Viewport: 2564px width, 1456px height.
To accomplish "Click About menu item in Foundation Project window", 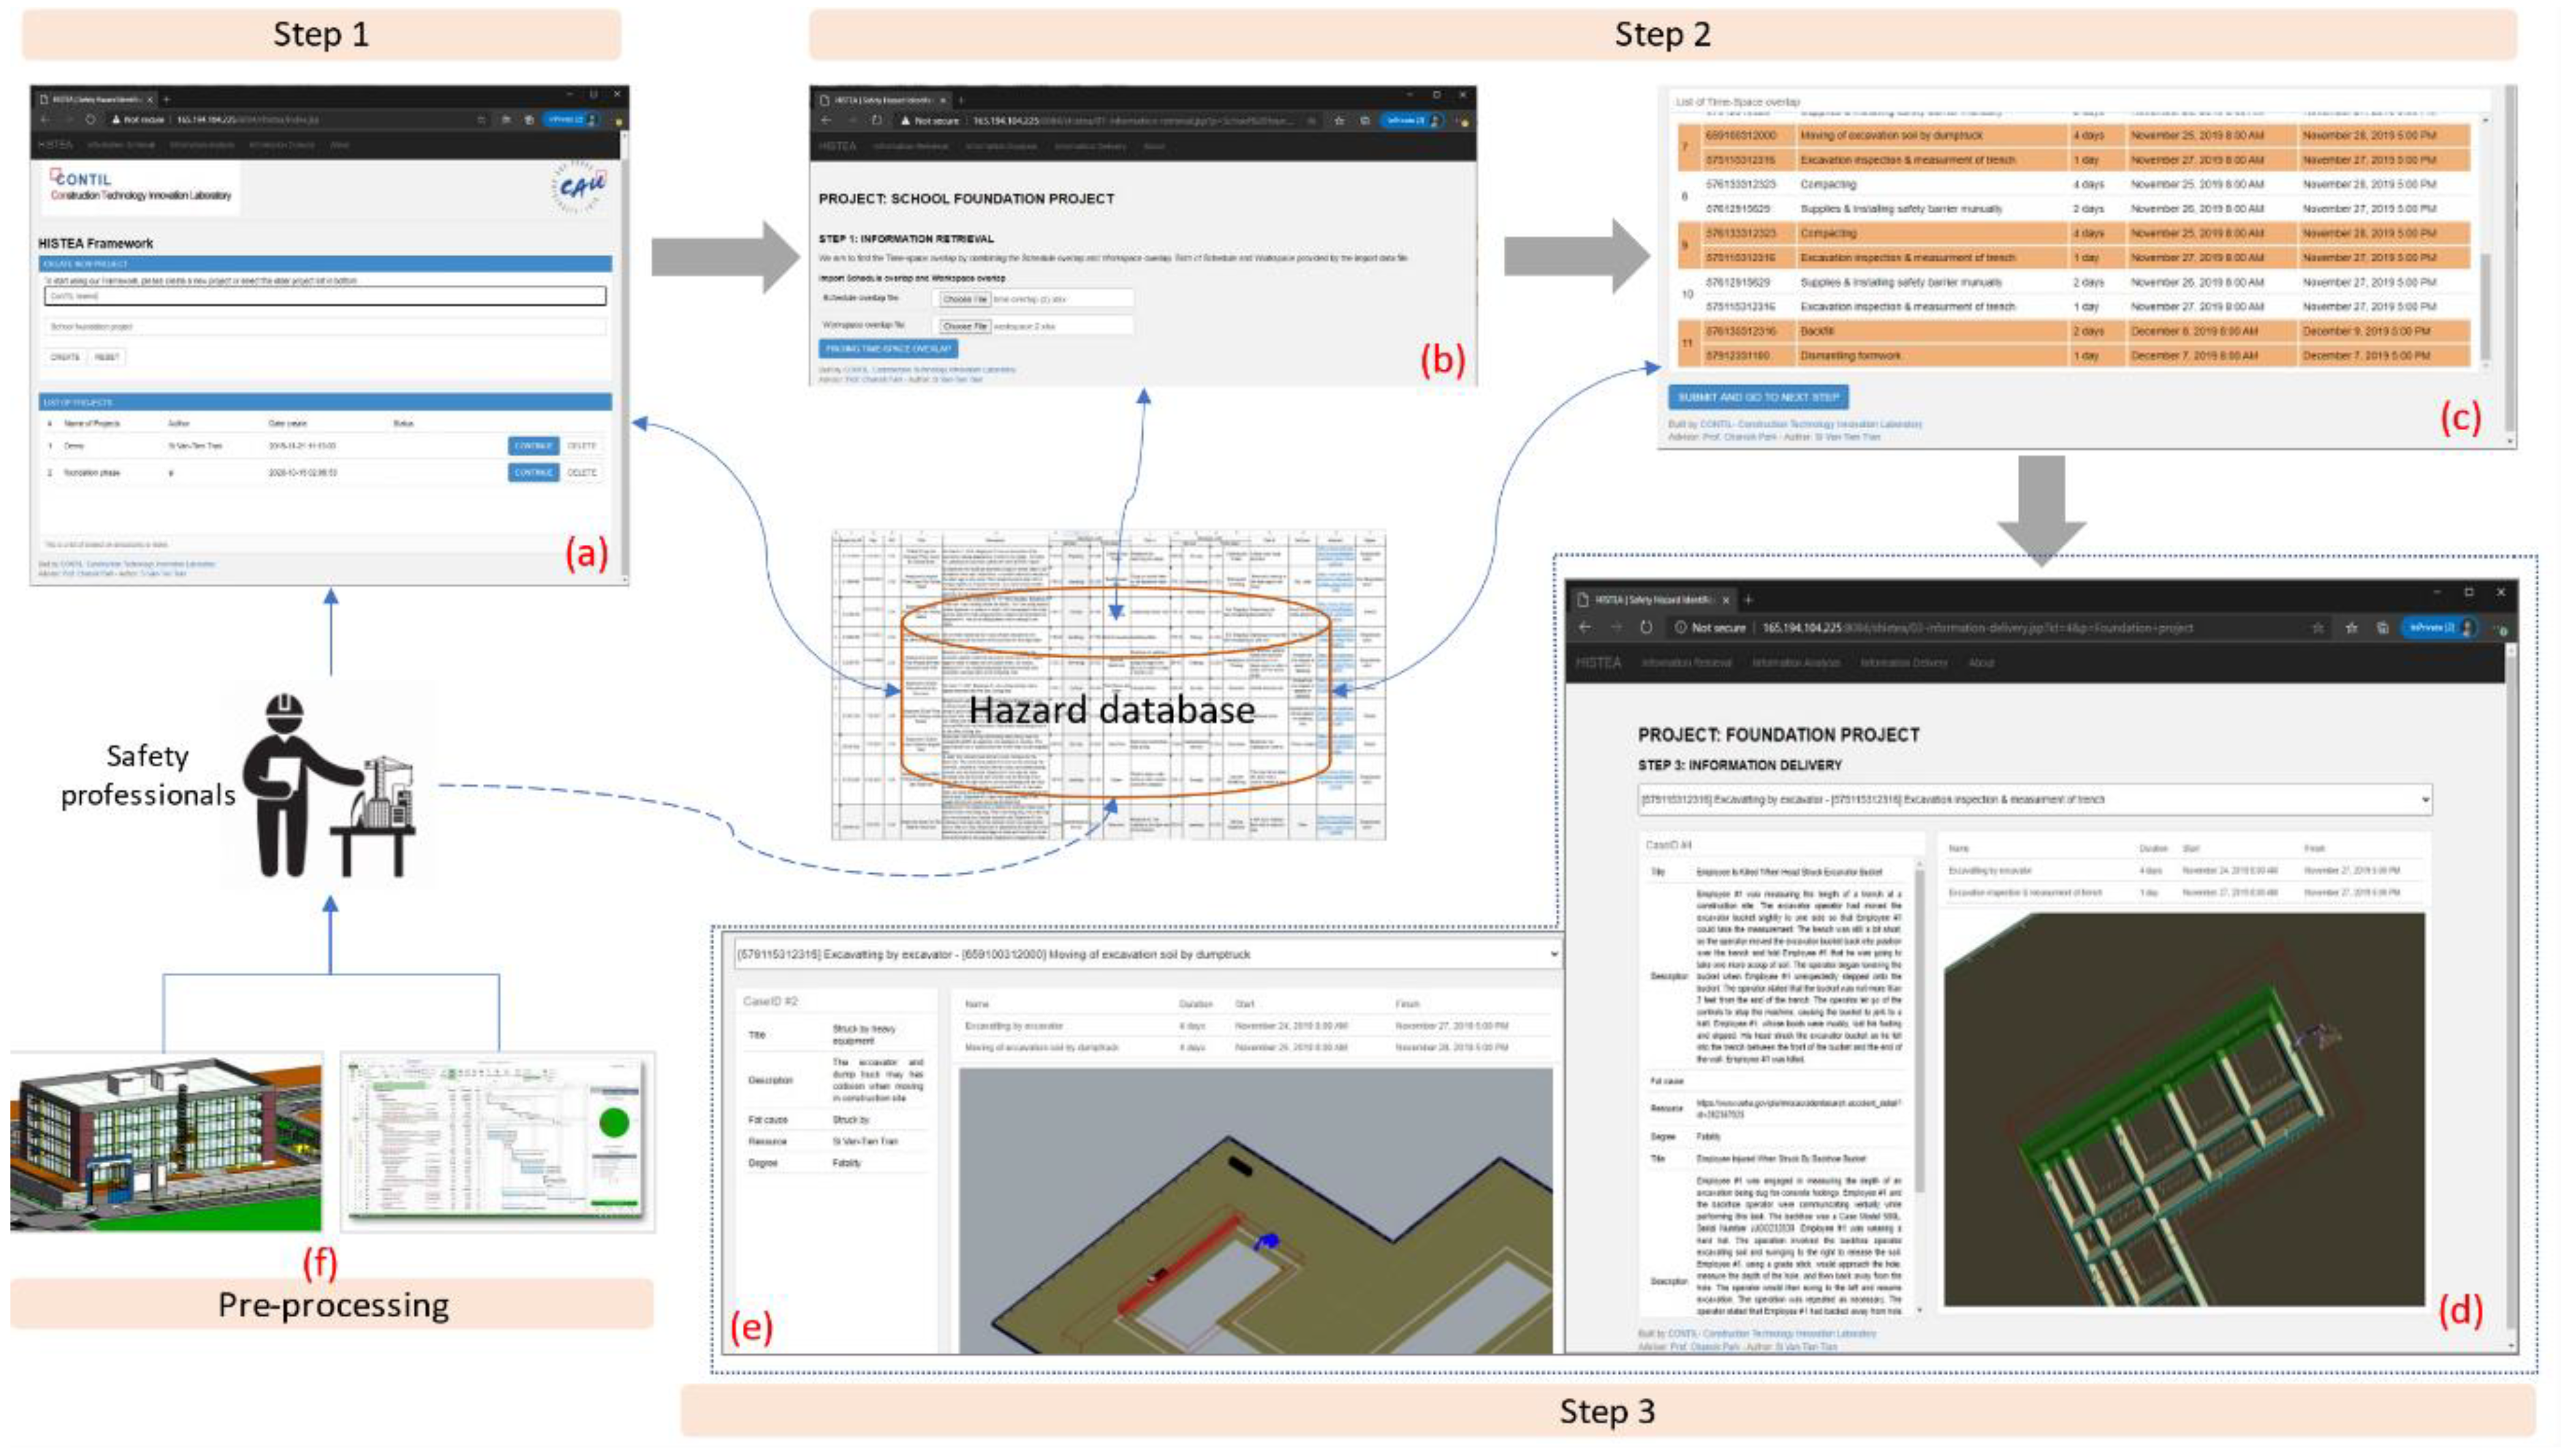I will 1981,662.
